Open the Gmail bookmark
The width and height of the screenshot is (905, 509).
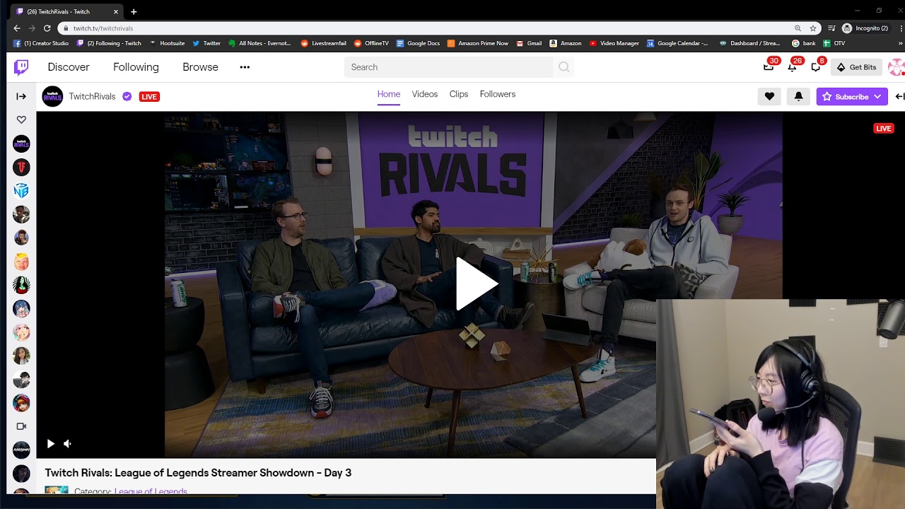(x=529, y=43)
